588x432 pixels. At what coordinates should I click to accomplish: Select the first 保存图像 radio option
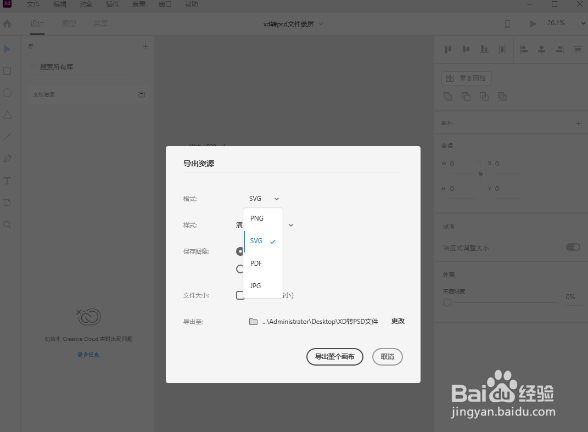[240, 251]
